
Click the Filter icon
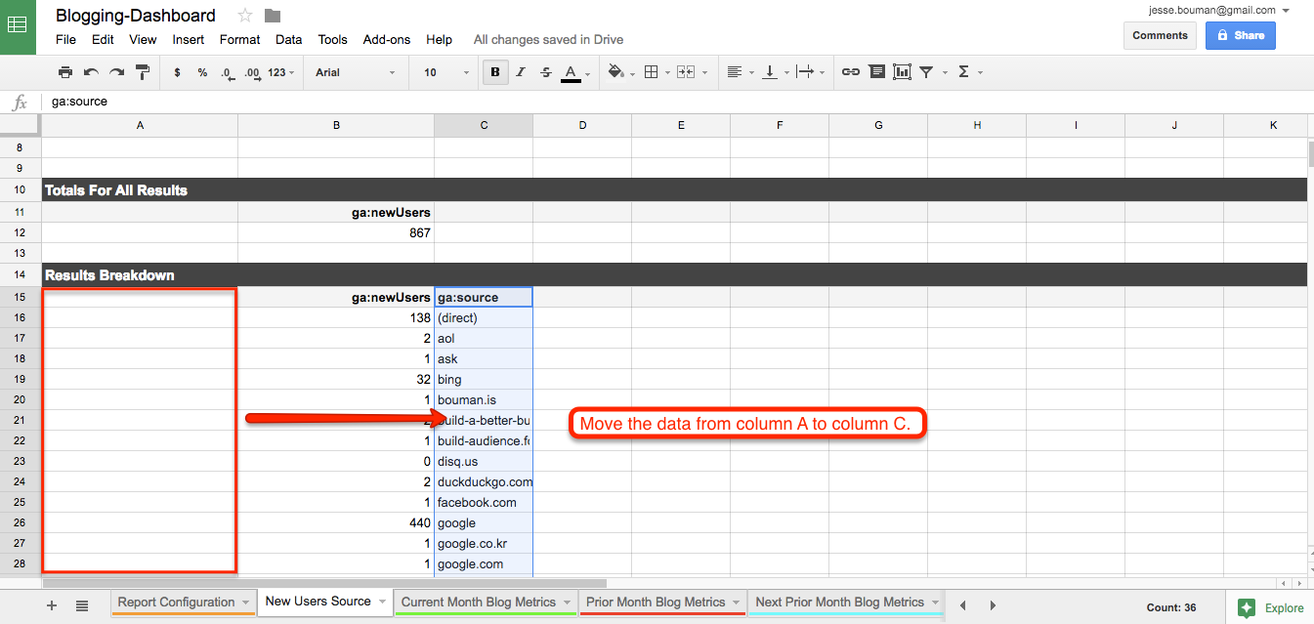click(x=925, y=71)
